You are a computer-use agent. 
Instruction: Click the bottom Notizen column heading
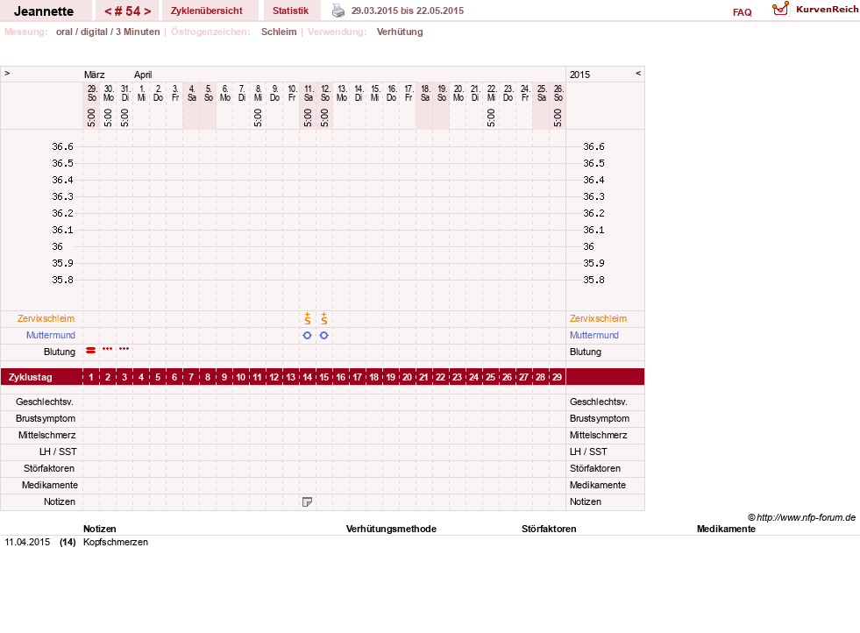pyautogui.click(x=100, y=529)
